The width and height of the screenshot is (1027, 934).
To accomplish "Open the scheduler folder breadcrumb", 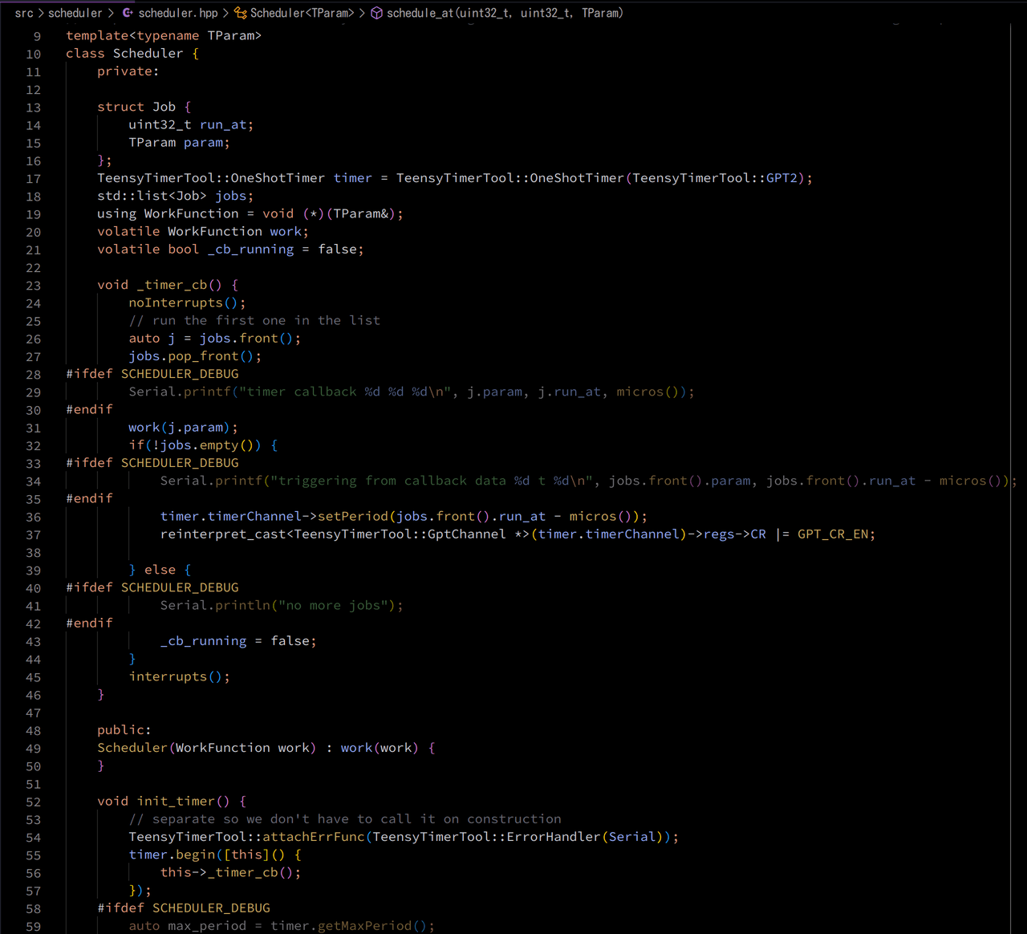I will point(75,13).
